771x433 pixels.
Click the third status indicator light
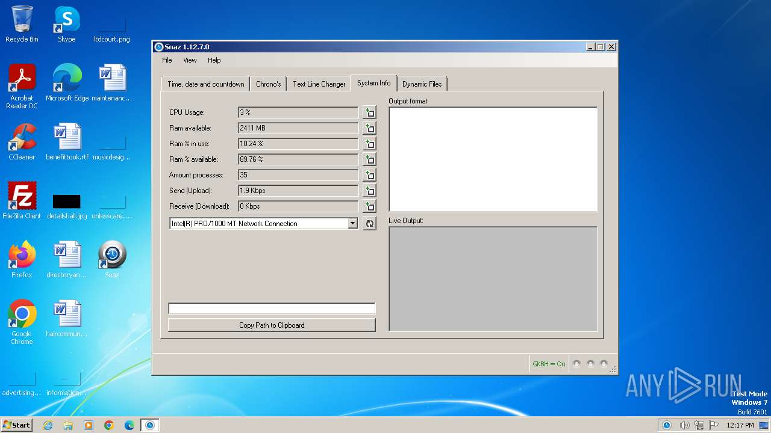pyautogui.click(x=604, y=364)
